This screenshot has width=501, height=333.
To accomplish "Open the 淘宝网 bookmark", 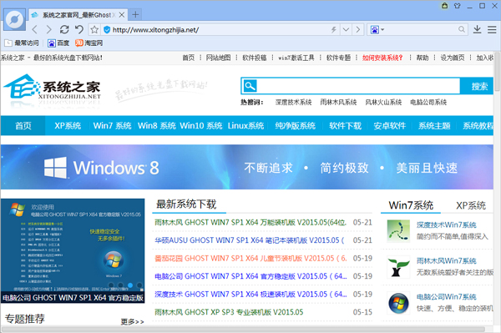I will [x=89, y=43].
